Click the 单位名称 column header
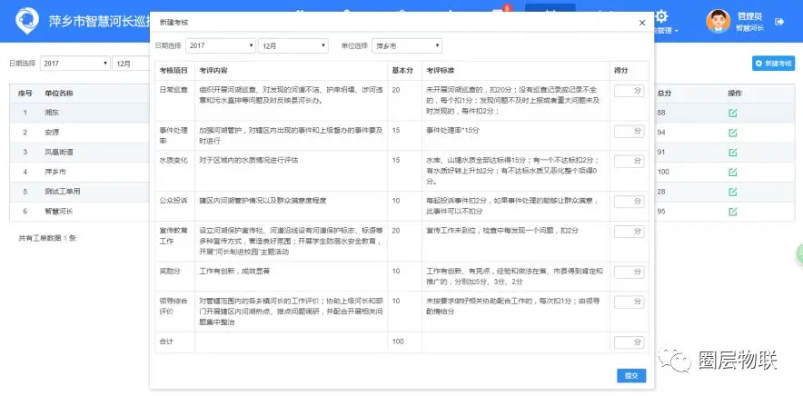The width and height of the screenshot is (803, 396). pos(58,94)
